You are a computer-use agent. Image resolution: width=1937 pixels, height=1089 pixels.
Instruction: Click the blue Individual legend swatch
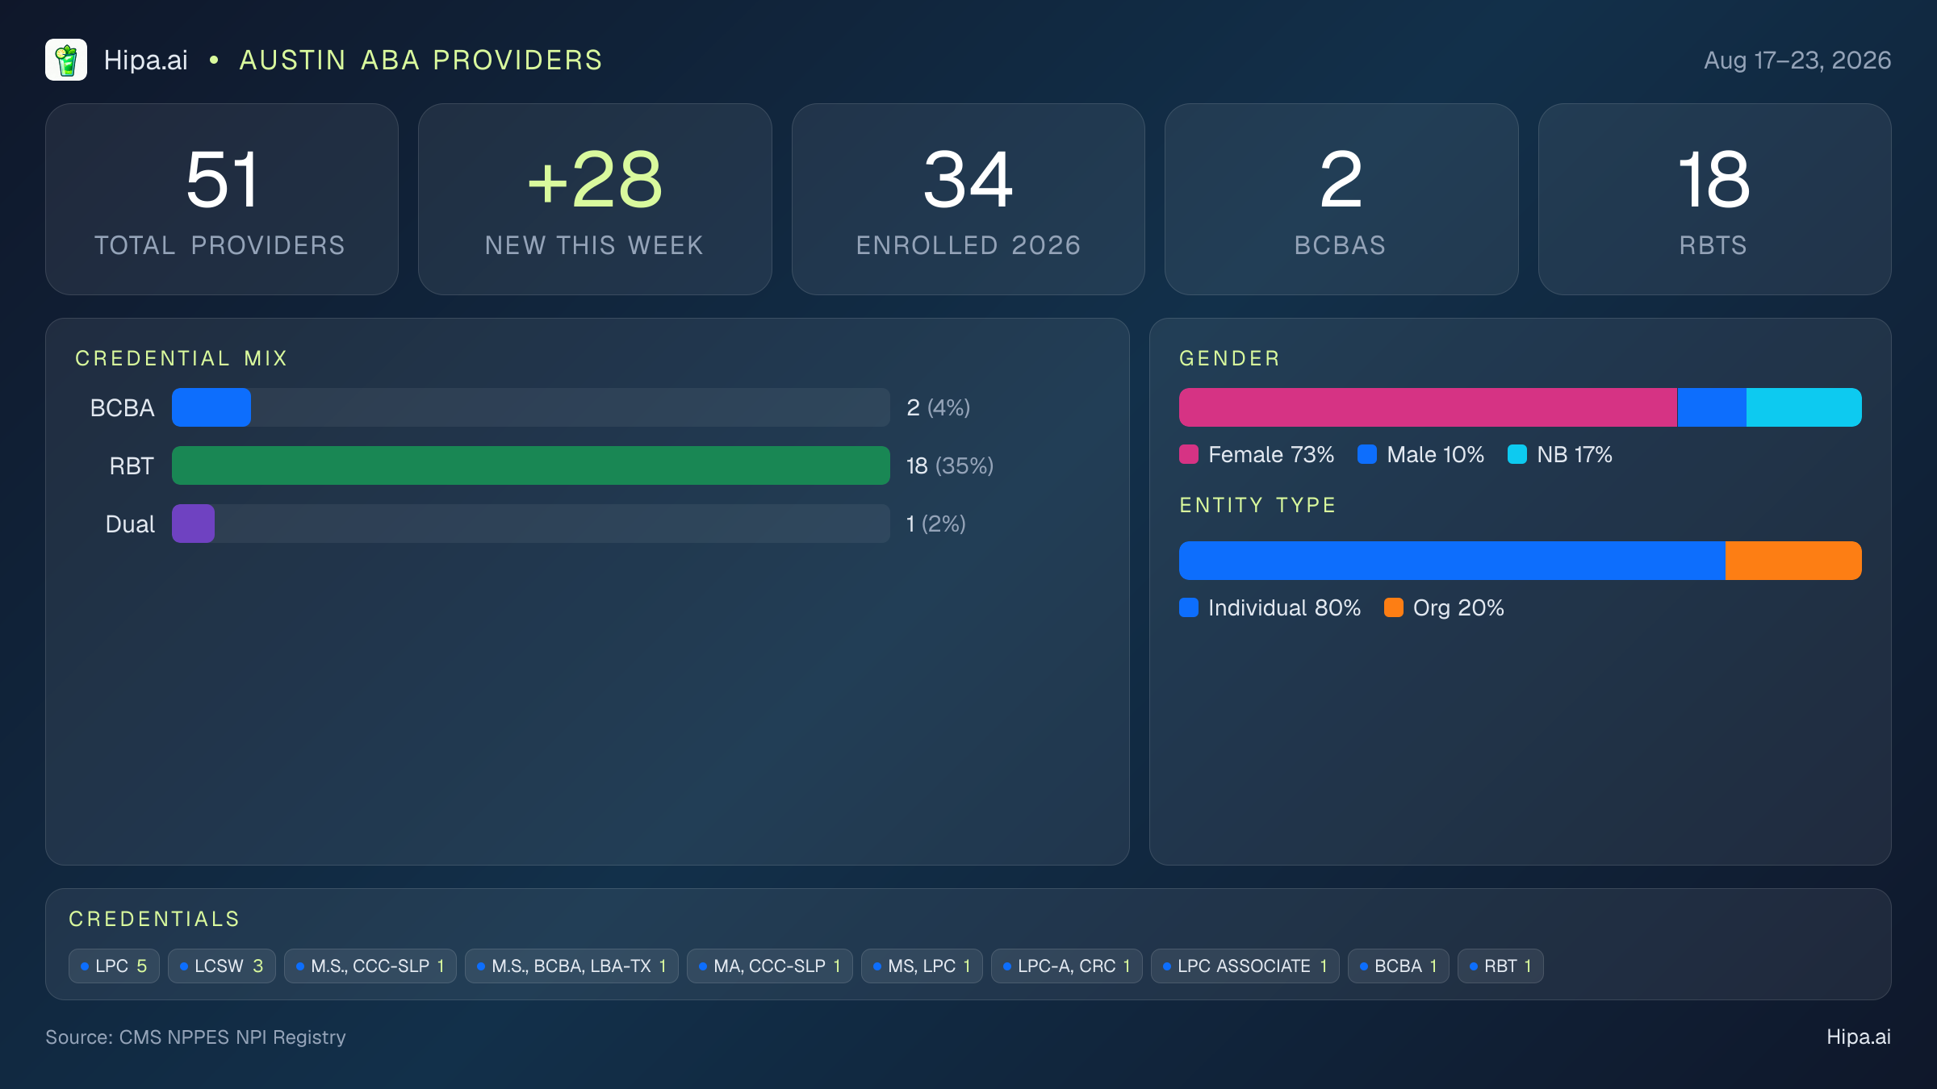click(x=1189, y=607)
